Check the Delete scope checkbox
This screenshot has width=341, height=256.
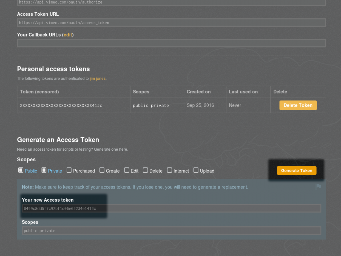[x=145, y=170]
